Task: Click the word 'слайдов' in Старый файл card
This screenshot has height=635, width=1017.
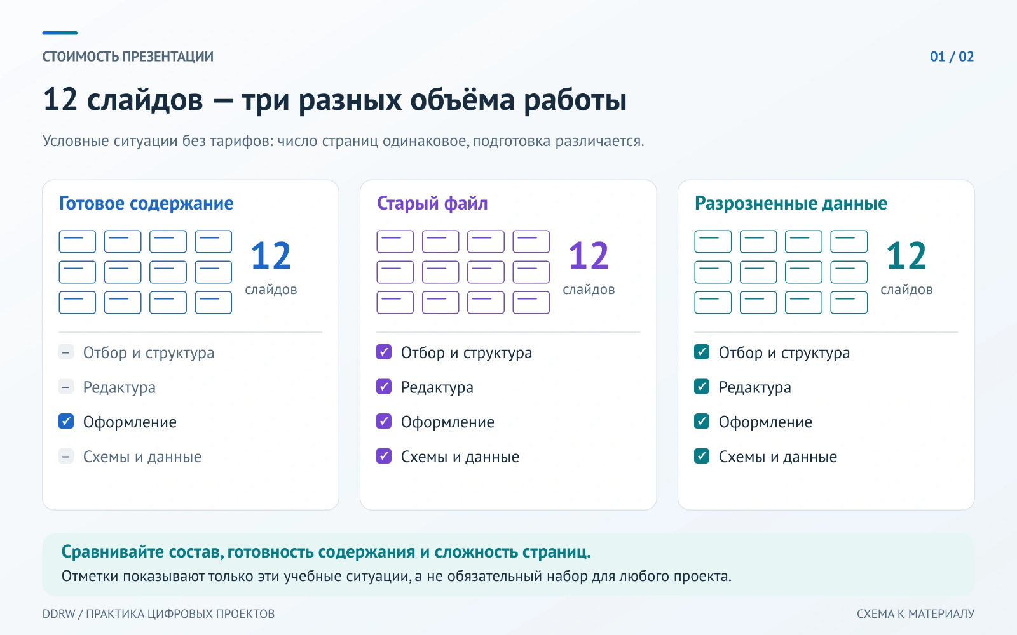Action: [x=589, y=290]
